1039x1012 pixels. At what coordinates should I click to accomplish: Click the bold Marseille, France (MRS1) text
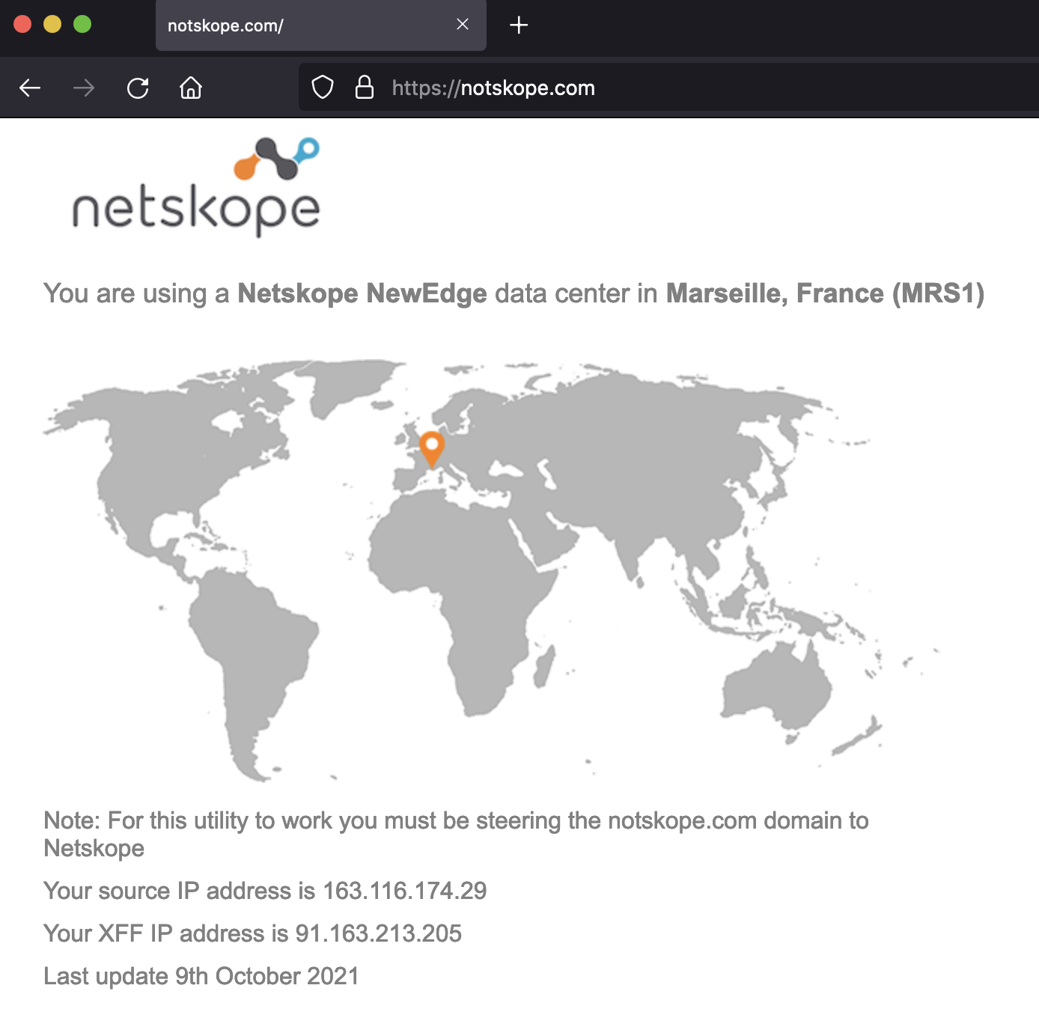click(825, 293)
